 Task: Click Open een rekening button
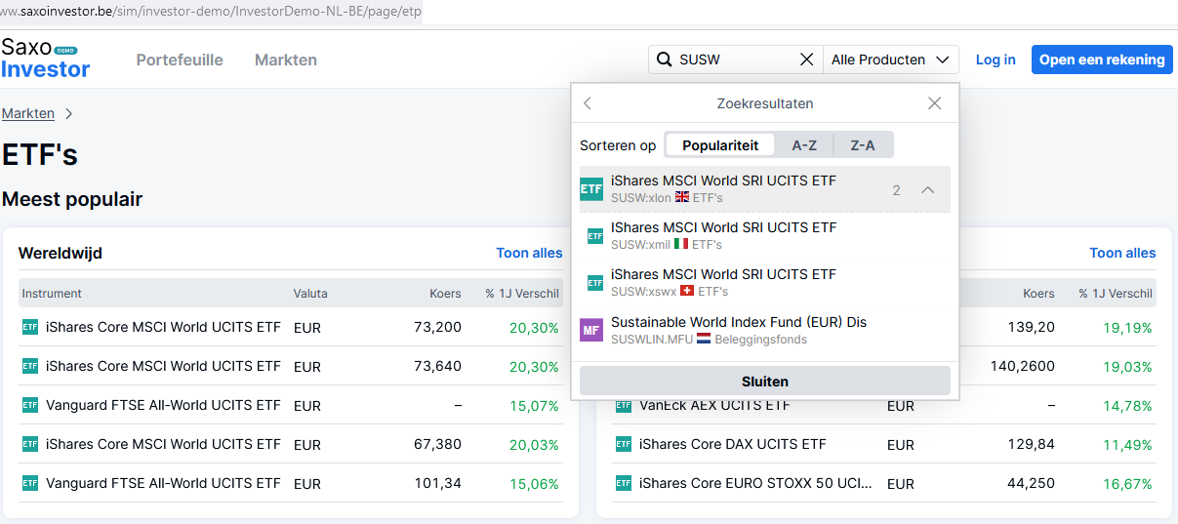(1102, 60)
